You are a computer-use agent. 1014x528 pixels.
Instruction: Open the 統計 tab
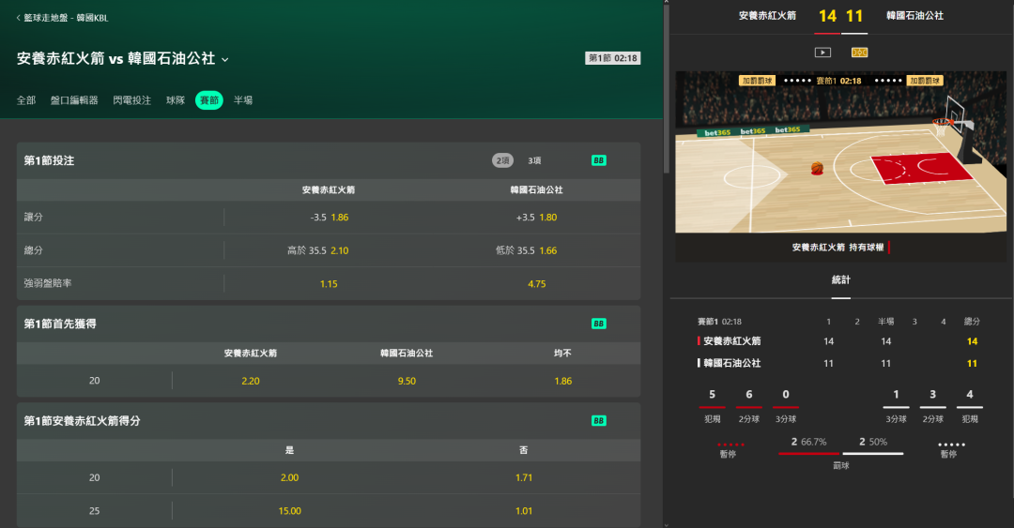point(840,279)
